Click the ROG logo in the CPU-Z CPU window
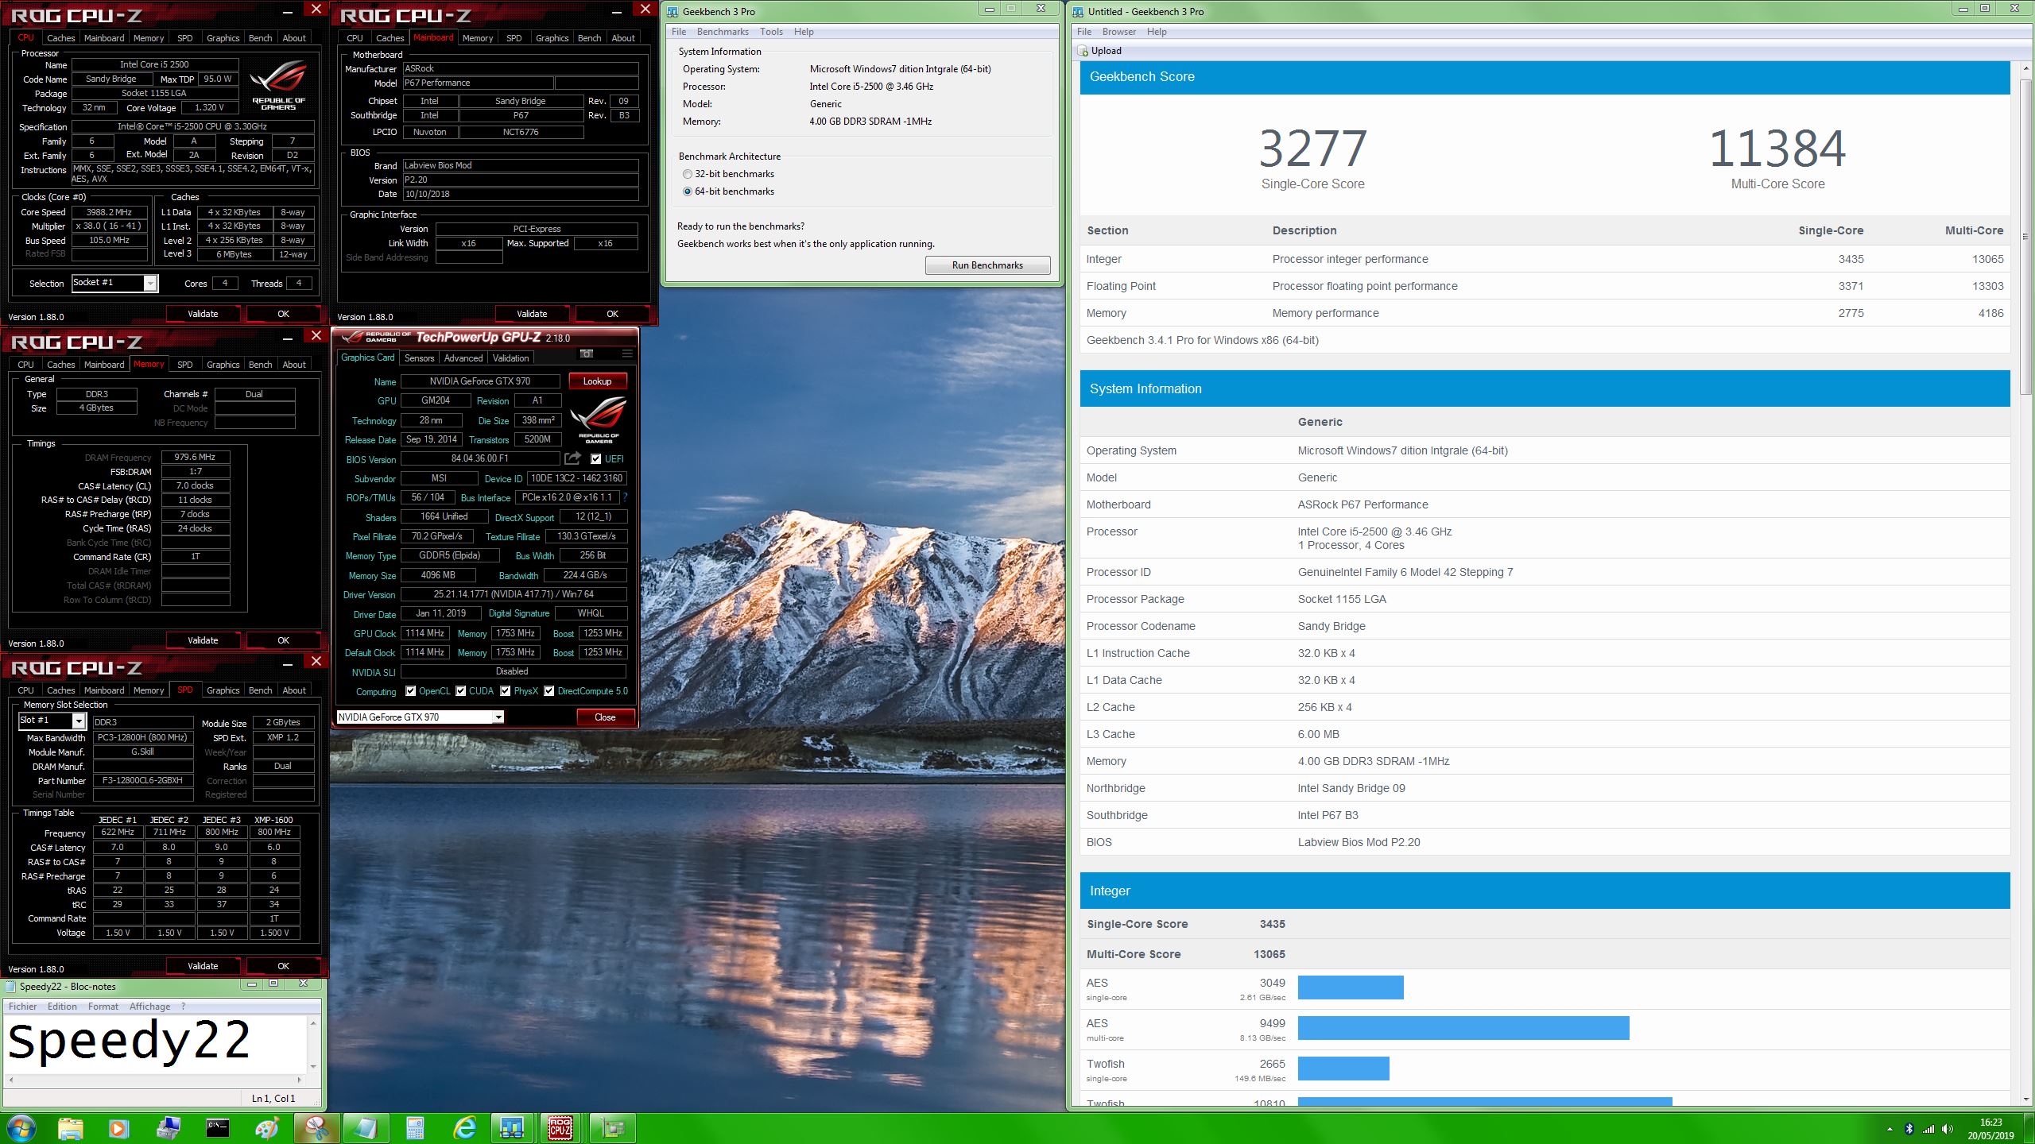 [x=278, y=84]
